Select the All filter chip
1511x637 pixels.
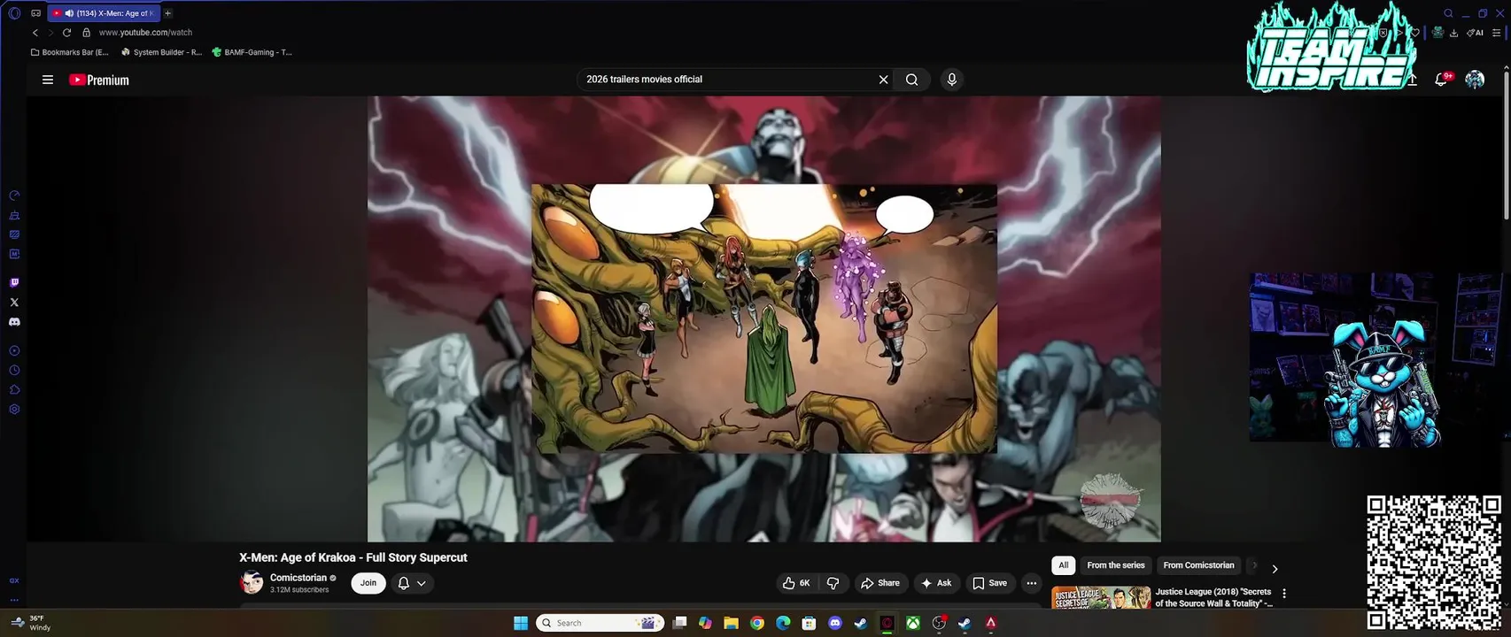click(1064, 565)
